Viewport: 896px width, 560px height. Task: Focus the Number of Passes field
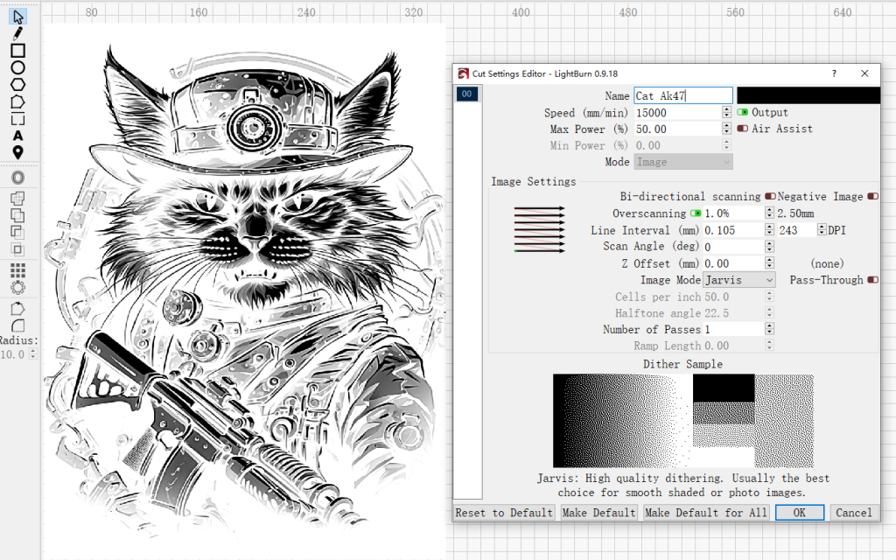(x=734, y=329)
